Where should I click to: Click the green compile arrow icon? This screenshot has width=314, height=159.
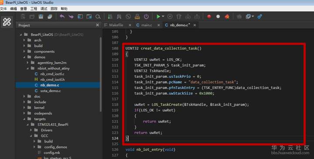pos(110,17)
